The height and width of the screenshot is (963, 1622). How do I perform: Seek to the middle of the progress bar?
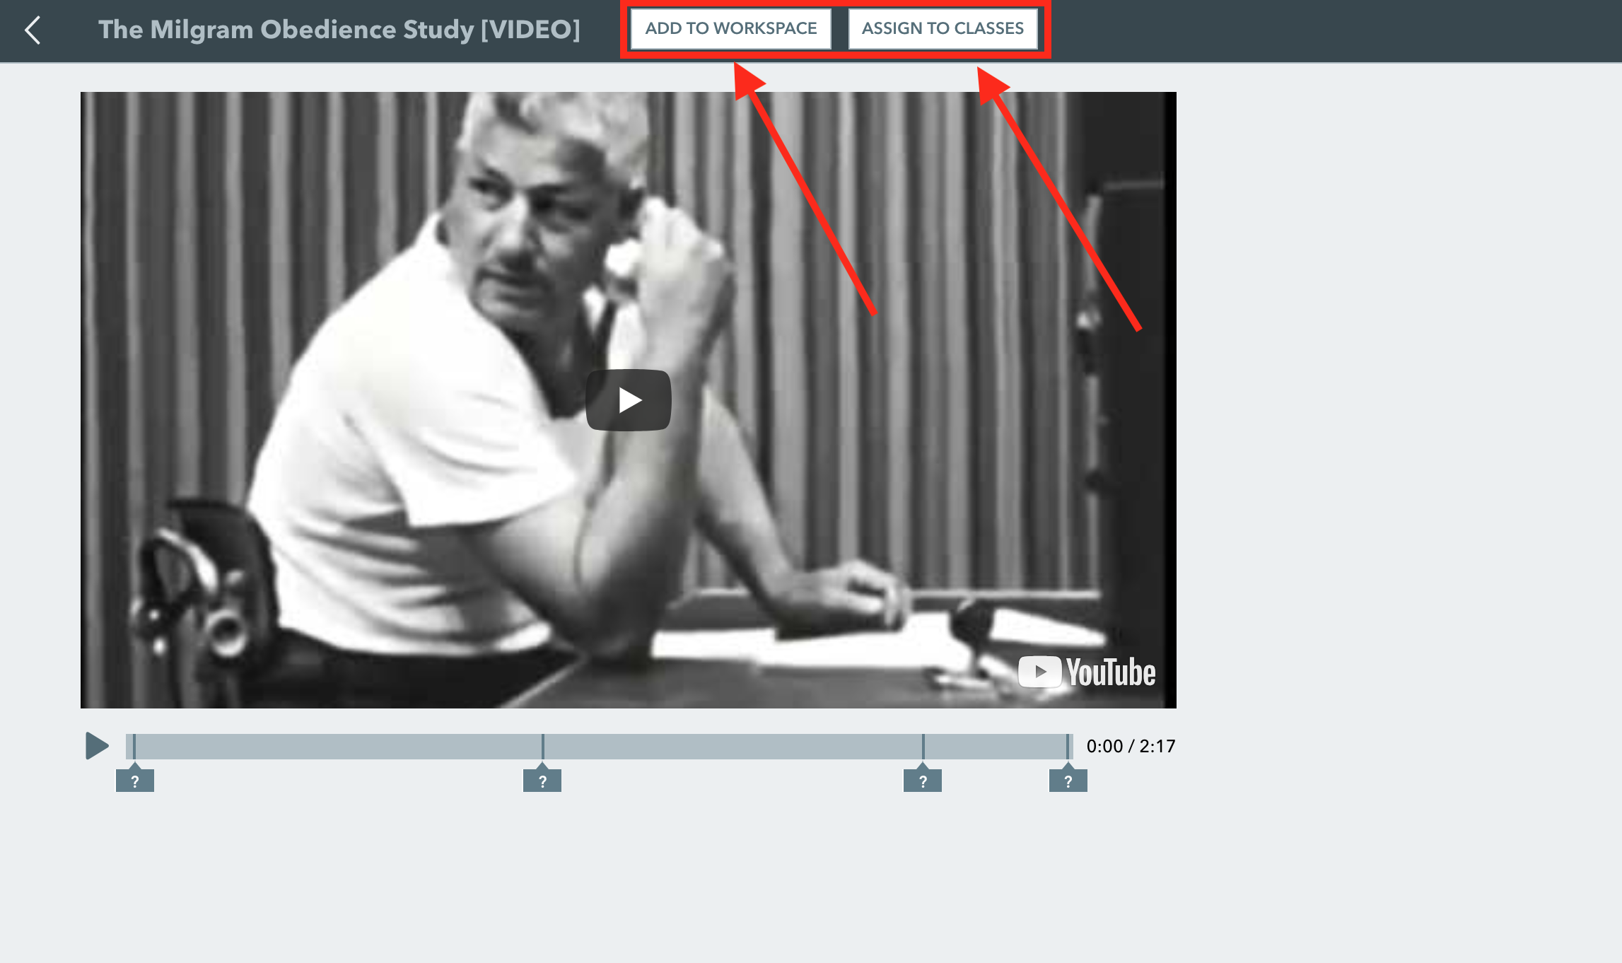point(600,747)
